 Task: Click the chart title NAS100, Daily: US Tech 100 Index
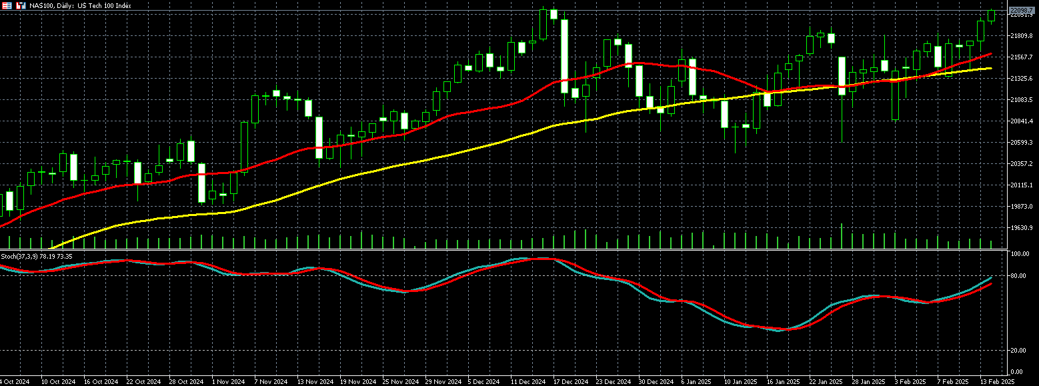[x=80, y=5]
